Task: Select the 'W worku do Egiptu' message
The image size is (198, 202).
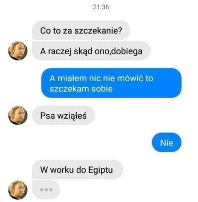Action: pos(78,169)
